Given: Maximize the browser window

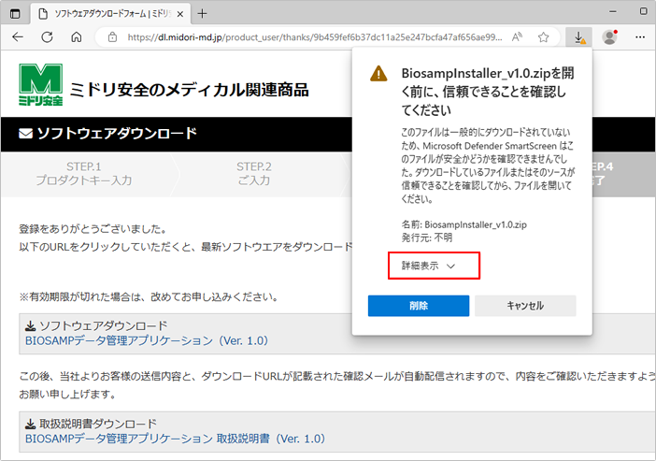Looking at the screenshot, I should click(x=644, y=12).
